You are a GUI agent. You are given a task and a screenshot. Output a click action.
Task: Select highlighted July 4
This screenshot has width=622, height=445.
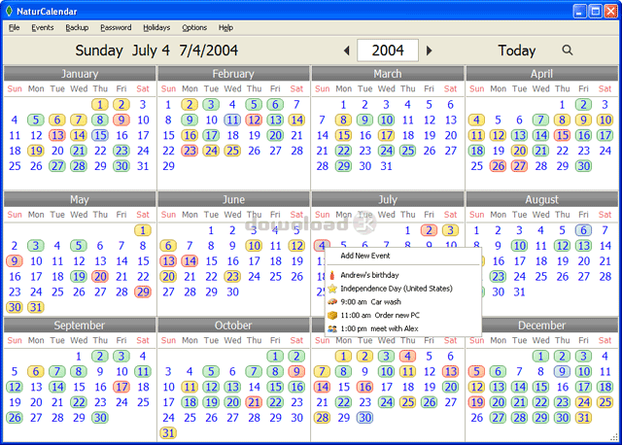tap(322, 246)
